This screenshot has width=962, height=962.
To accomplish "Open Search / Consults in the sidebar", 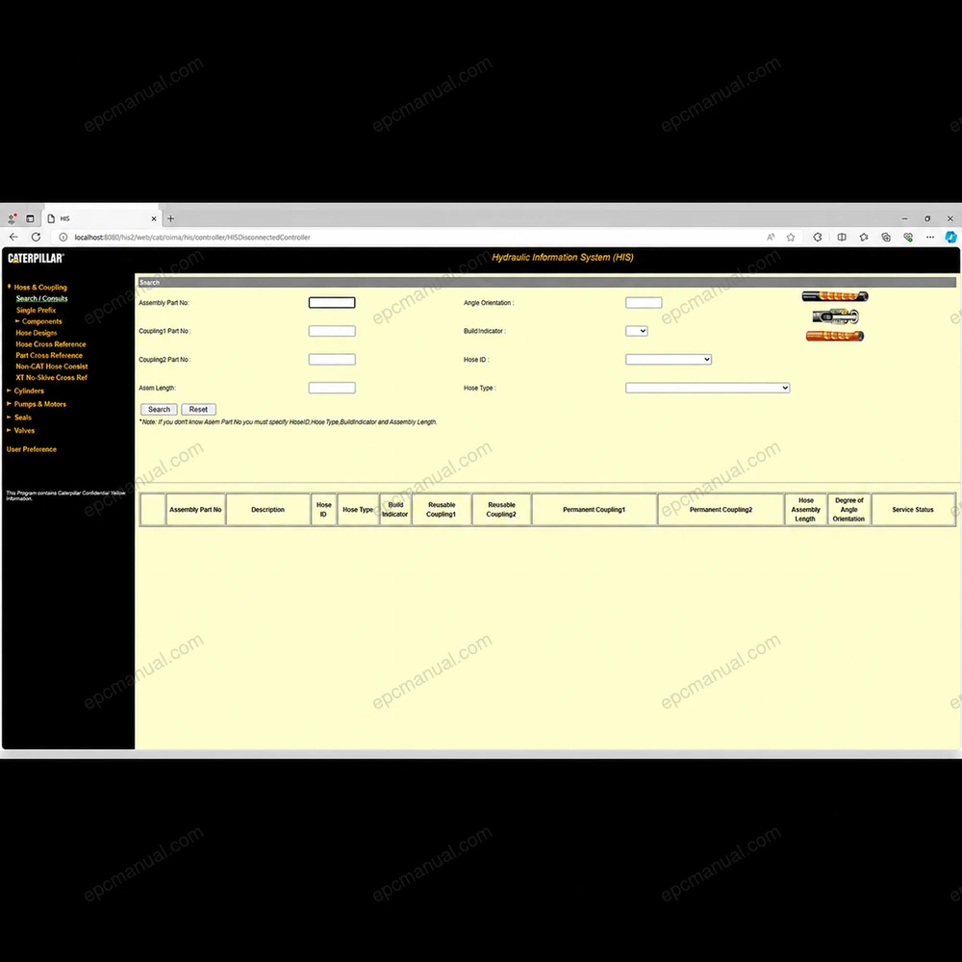I will click(x=41, y=299).
